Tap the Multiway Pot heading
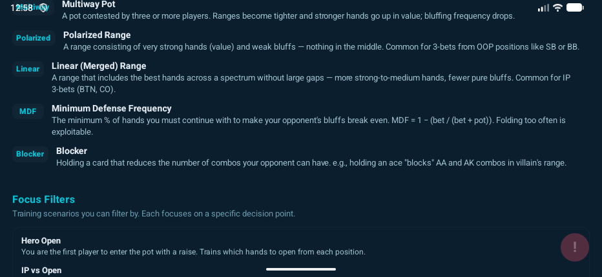Screen dimensions: 602x277 [x=88, y=5]
